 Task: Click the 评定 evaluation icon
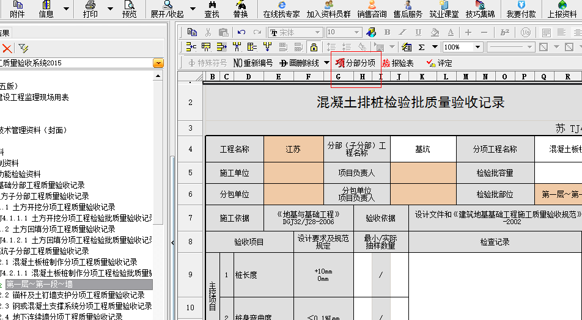(x=439, y=63)
